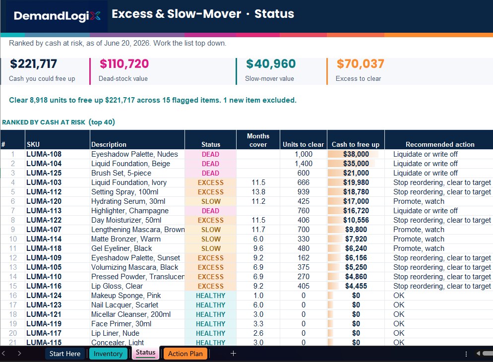
Task: Click SKU cell LUMA-108
Action: point(58,154)
